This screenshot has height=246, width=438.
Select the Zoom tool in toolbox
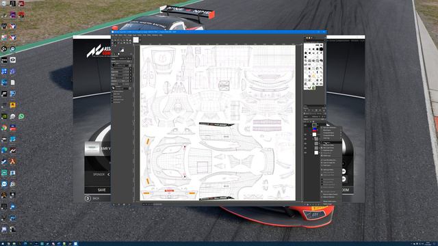click(x=115, y=46)
